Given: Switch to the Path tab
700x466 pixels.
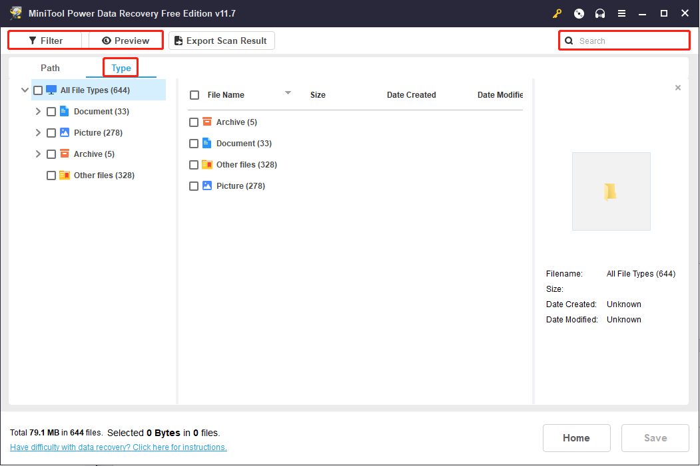Looking at the screenshot, I should coord(49,67).
